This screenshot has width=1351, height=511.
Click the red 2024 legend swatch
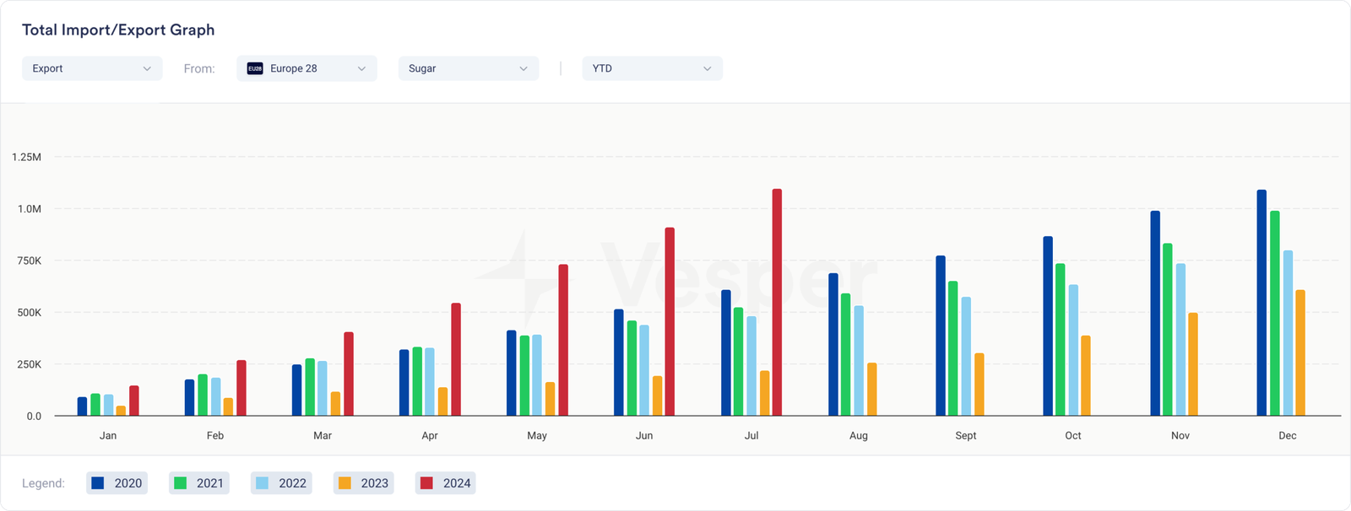click(426, 483)
